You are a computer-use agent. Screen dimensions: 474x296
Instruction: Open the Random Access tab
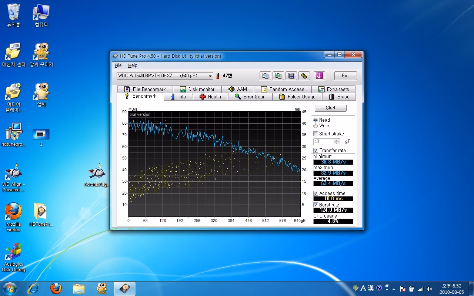[x=283, y=89]
